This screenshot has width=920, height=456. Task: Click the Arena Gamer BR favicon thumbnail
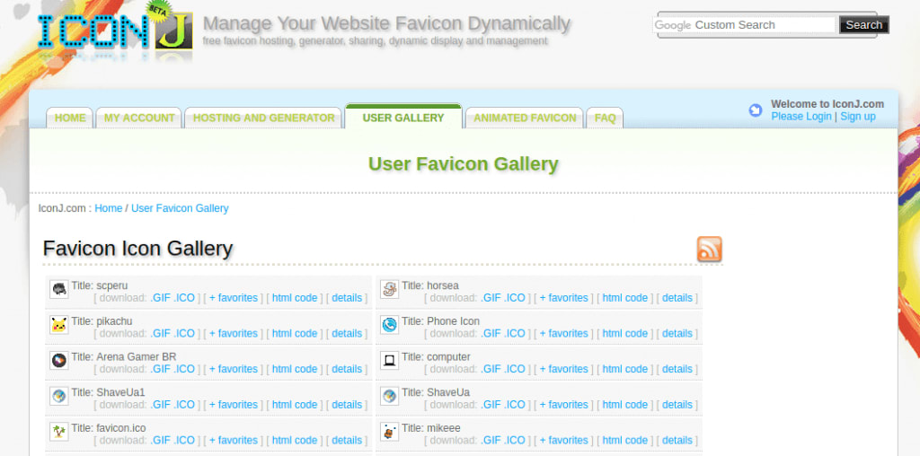tap(59, 361)
